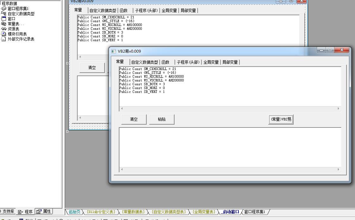This screenshot has width=355, height=220.
Task: Click inside the lower output text box
Action: (230, 147)
